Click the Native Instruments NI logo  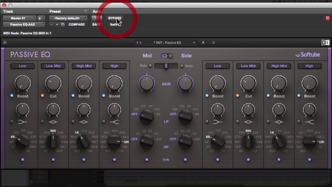325,43
